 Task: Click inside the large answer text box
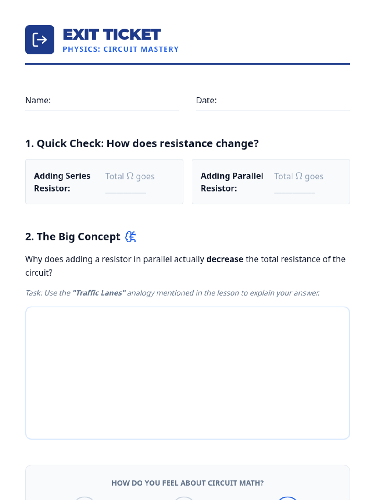click(187, 373)
